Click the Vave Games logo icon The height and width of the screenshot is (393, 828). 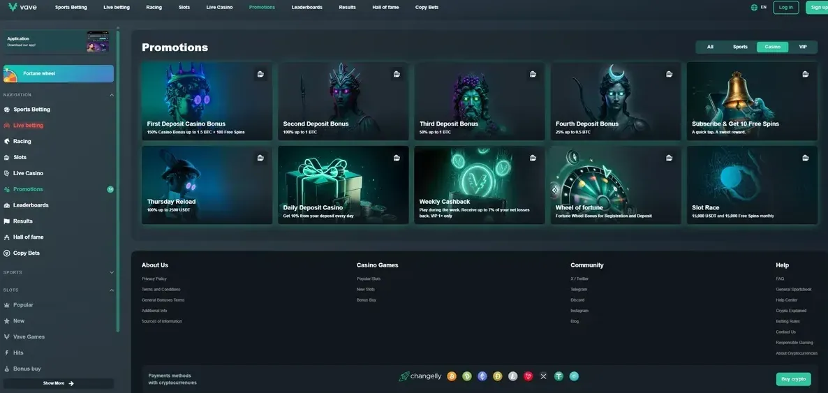(x=7, y=336)
